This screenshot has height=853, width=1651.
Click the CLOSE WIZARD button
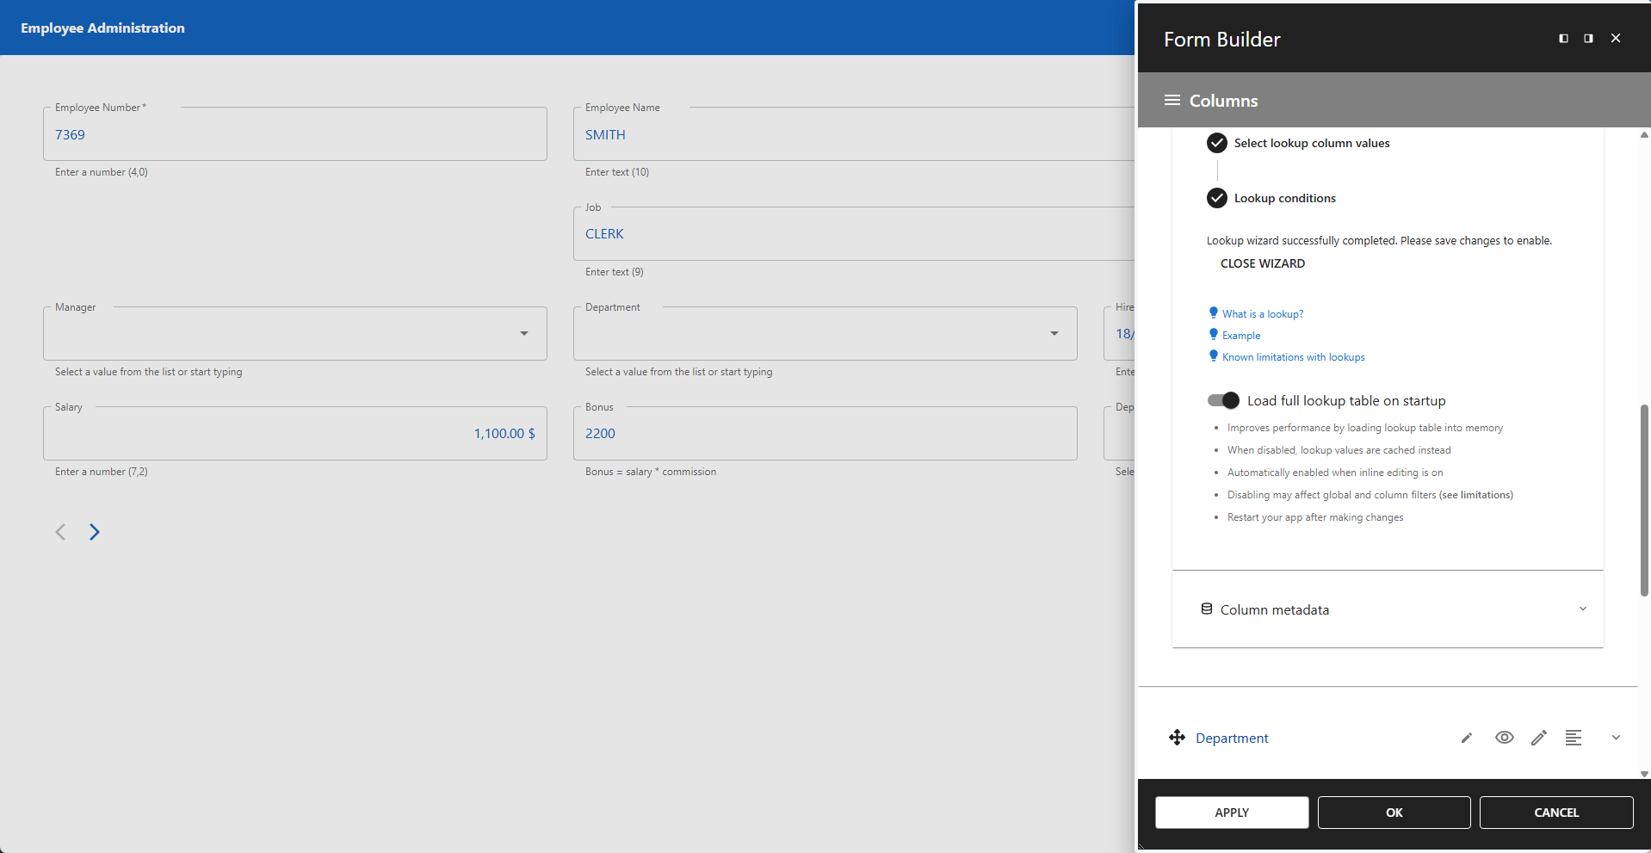click(1262, 263)
